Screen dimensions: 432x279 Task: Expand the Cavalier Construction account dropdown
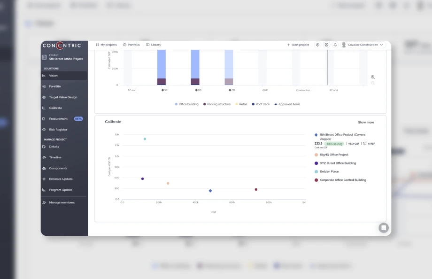(363, 45)
